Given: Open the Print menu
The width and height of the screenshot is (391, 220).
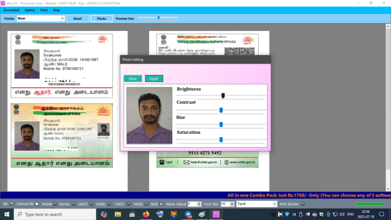Looking at the screenshot, I should [x=44, y=10].
